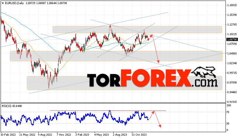The image size is (239, 138).
Task: Click the EURUSD,Daily chart title
Action: tap(14, 3)
